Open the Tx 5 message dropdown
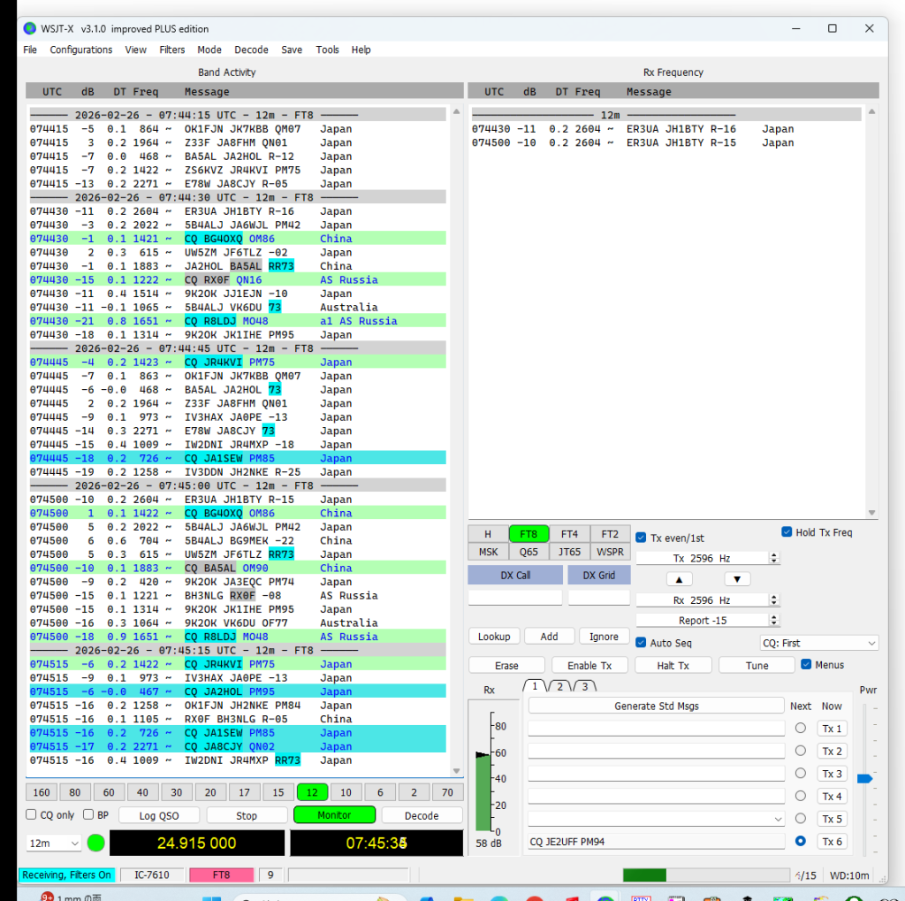 (x=777, y=819)
